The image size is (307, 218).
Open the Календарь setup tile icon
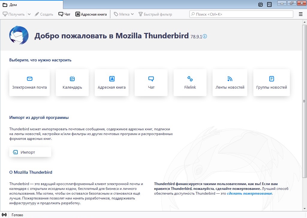click(72, 79)
